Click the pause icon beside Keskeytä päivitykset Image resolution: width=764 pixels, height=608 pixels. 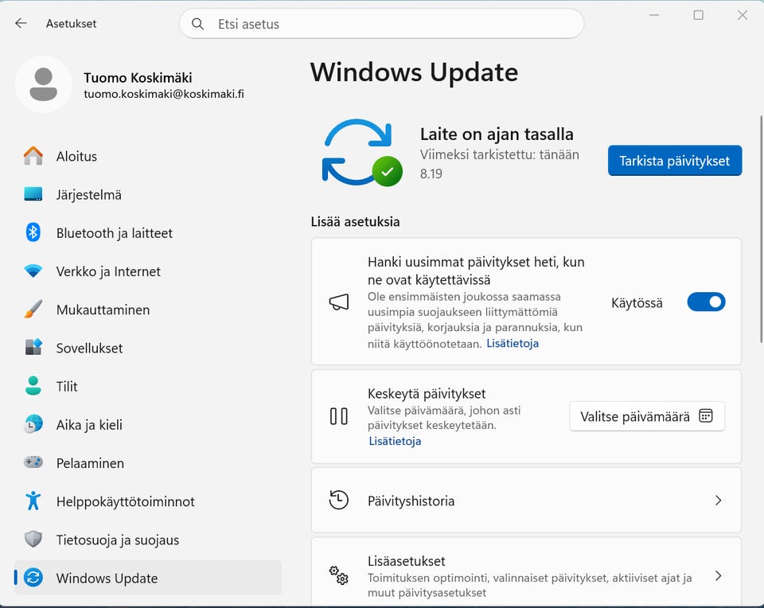point(339,416)
